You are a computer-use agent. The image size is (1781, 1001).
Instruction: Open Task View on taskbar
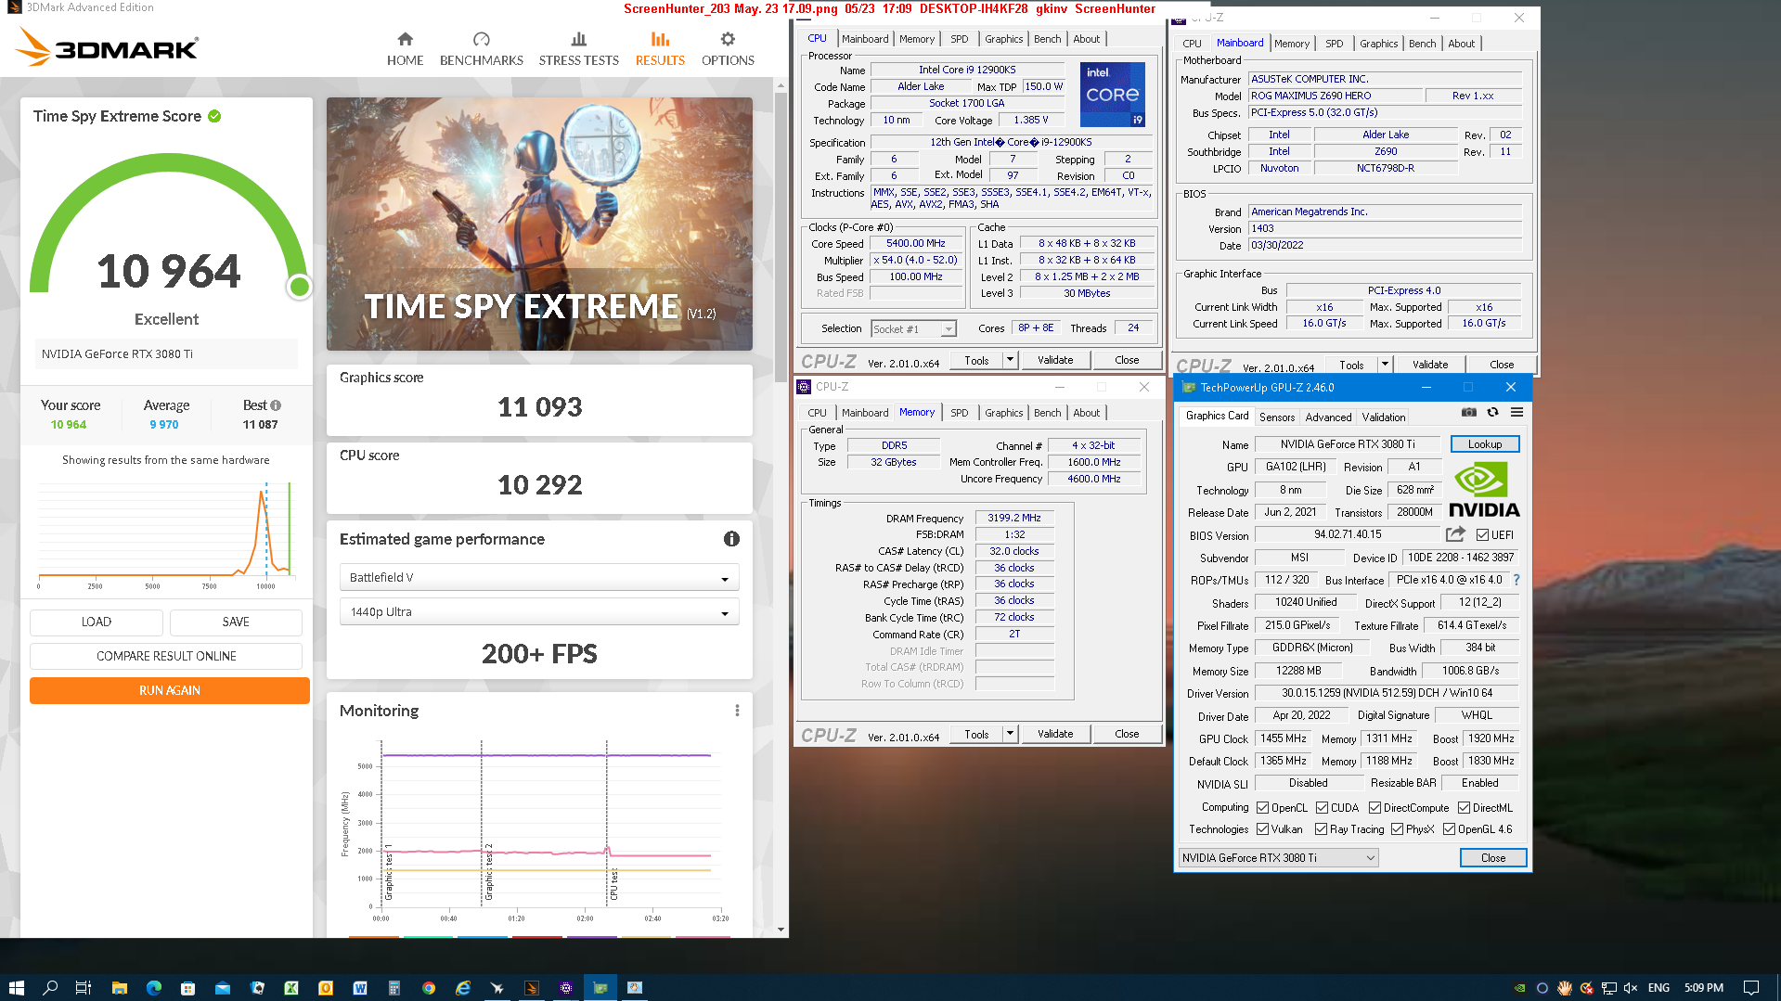(x=84, y=988)
